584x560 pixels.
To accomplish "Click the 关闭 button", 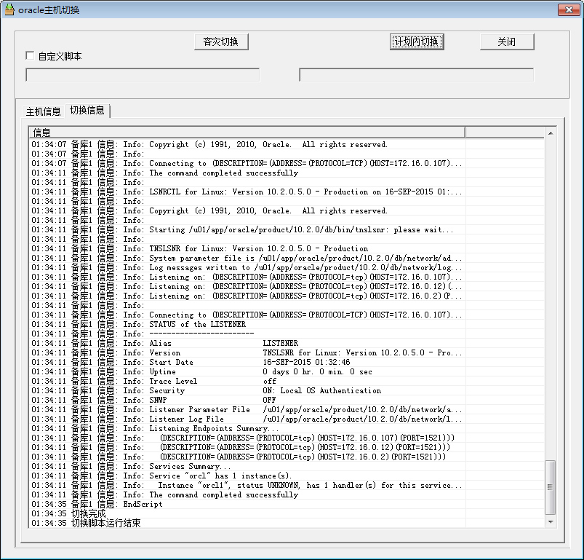I will point(507,42).
